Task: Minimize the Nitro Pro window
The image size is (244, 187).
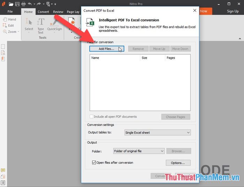Action: [219, 4]
